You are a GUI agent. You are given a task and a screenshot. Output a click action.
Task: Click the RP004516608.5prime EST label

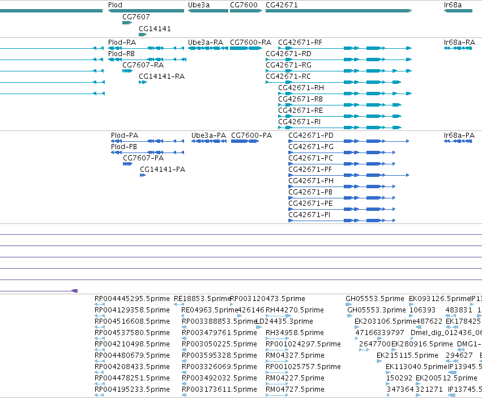click(x=132, y=321)
